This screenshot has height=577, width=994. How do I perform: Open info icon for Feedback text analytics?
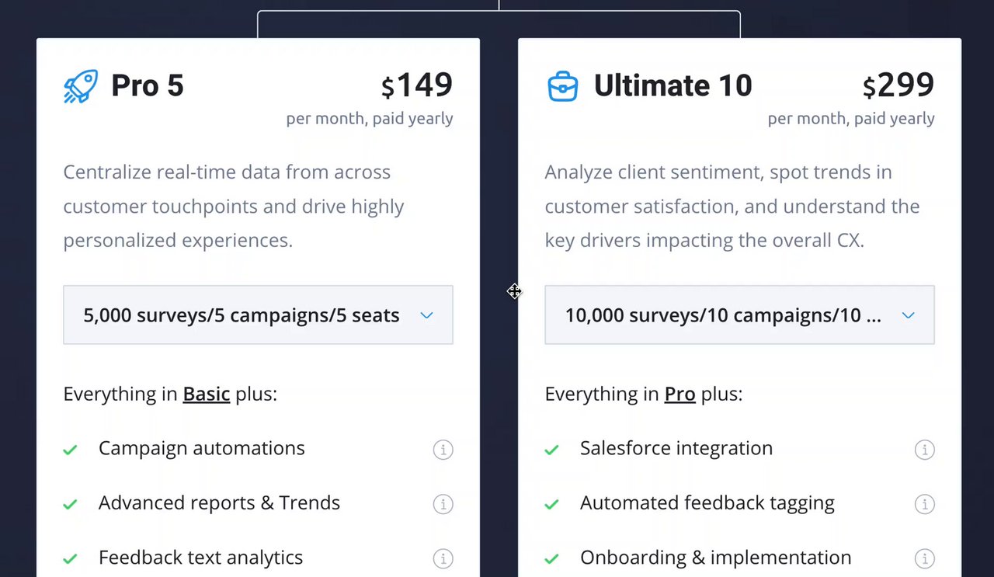point(443,558)
